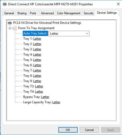Viewport: 122px width, 135px height.
Task: Select the PCL6 V4 Driver root node text
Action: pos(47,23)
